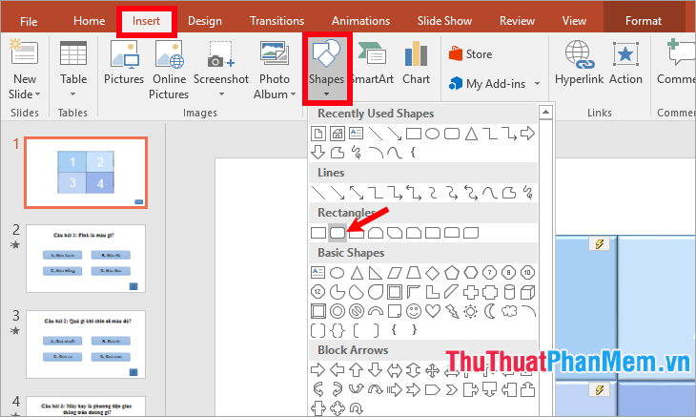The width and height of the screenshot is (696, 417).
Task: Select the Arrow line in Lines section
Action: click(x=338, y=193)
